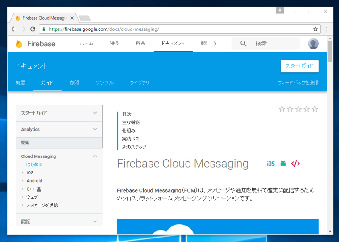Switch to the サンプル tab
Screen dimensions: 339x242
point(105,83)
